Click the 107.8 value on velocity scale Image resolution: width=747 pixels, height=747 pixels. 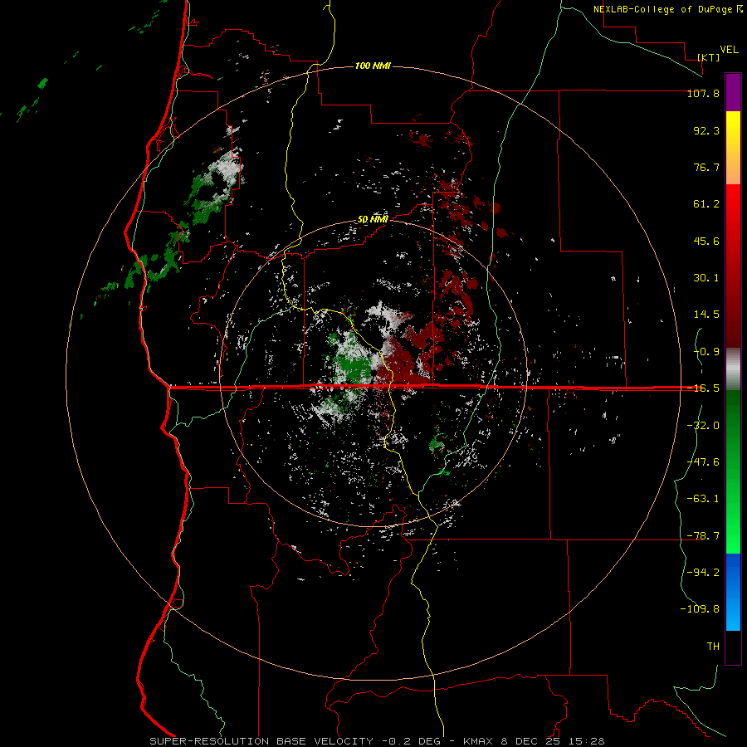[703, 93]
